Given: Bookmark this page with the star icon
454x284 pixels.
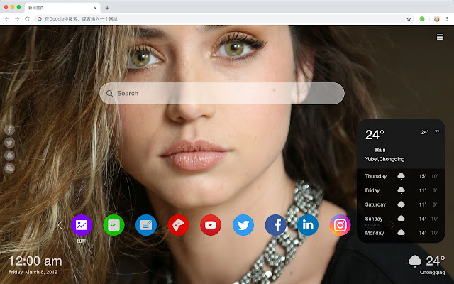Looking at the screenshot, I should coord(409,18).
